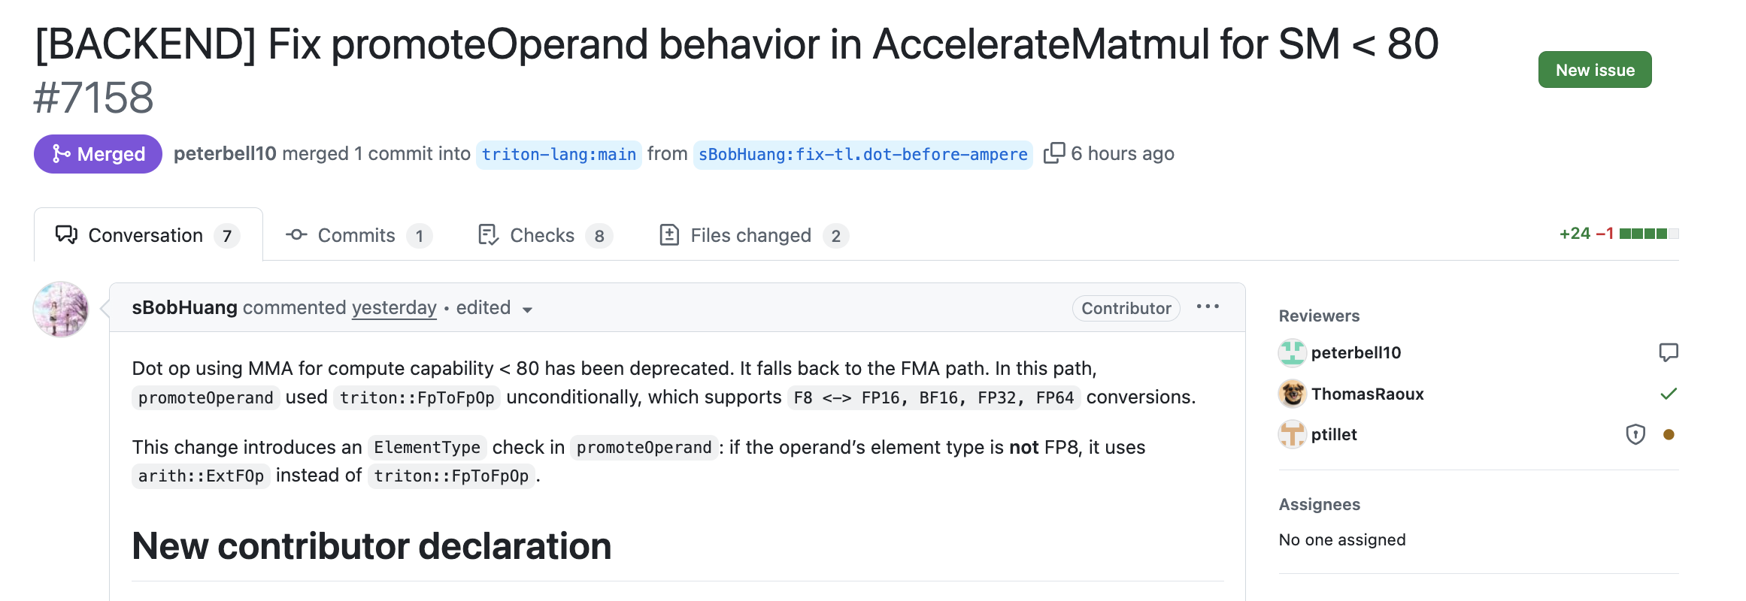Screen dimensions: 1746x601
Task: Expand the comment edited history dropdown
Action: (527, 310)
